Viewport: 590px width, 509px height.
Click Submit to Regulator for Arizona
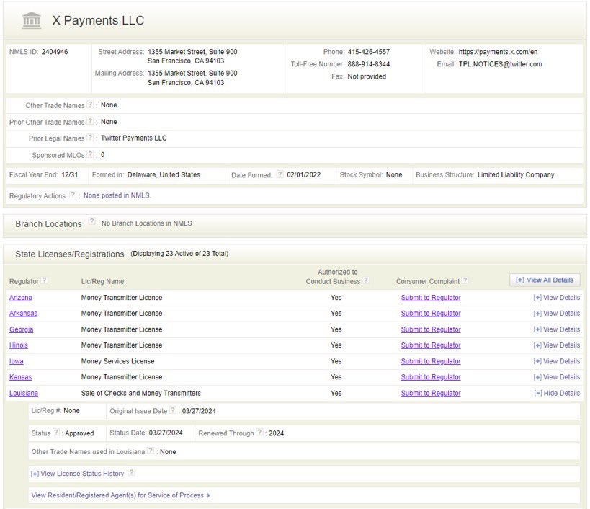(x=431, y=298)
